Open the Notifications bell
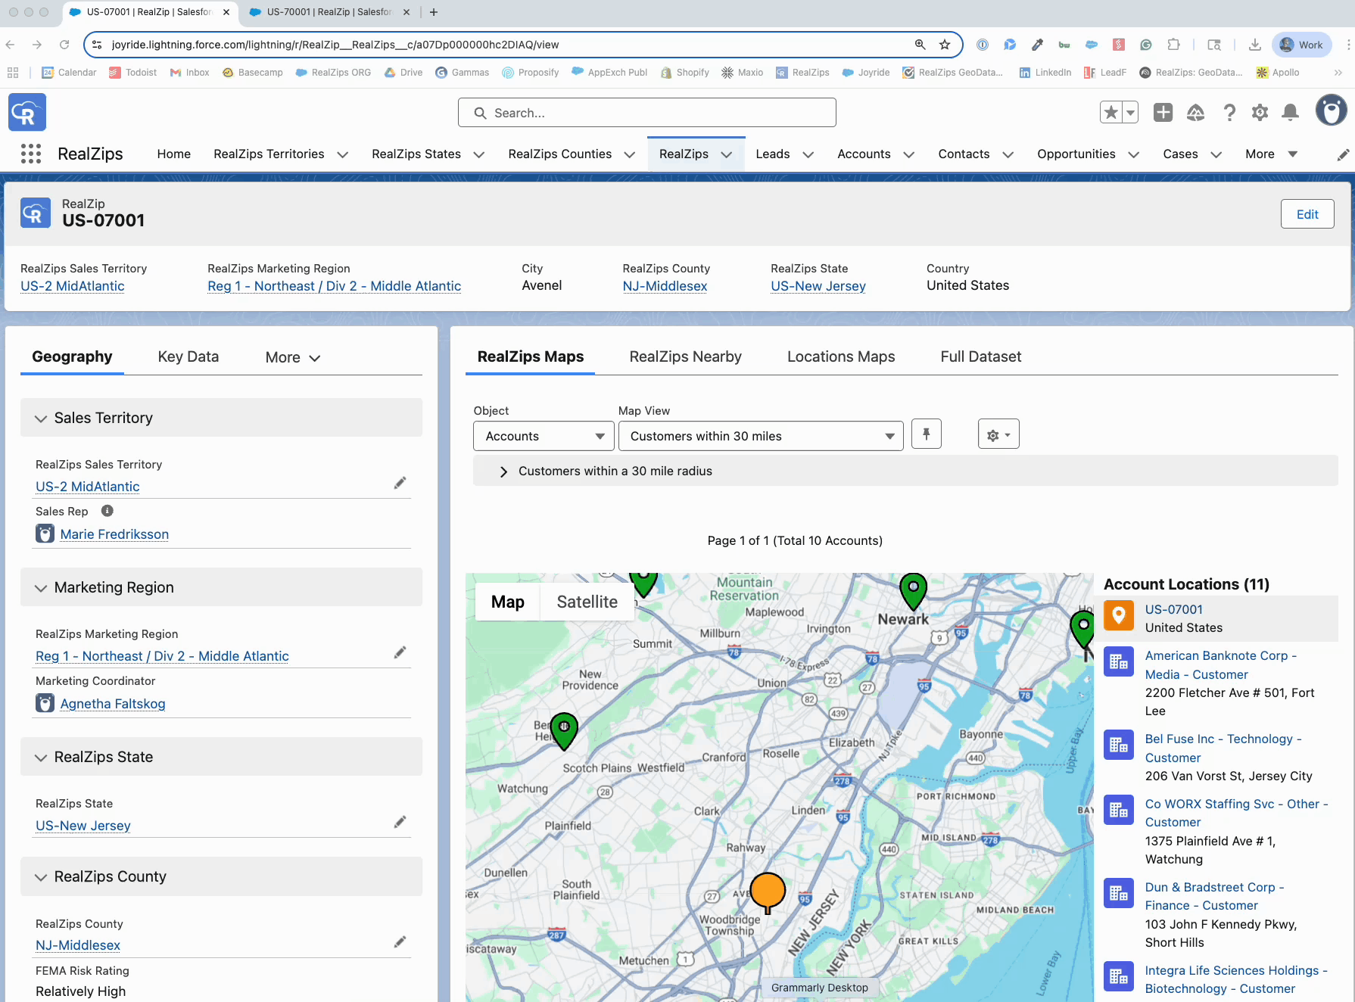The image size is (1355, 1002). 1291,113
